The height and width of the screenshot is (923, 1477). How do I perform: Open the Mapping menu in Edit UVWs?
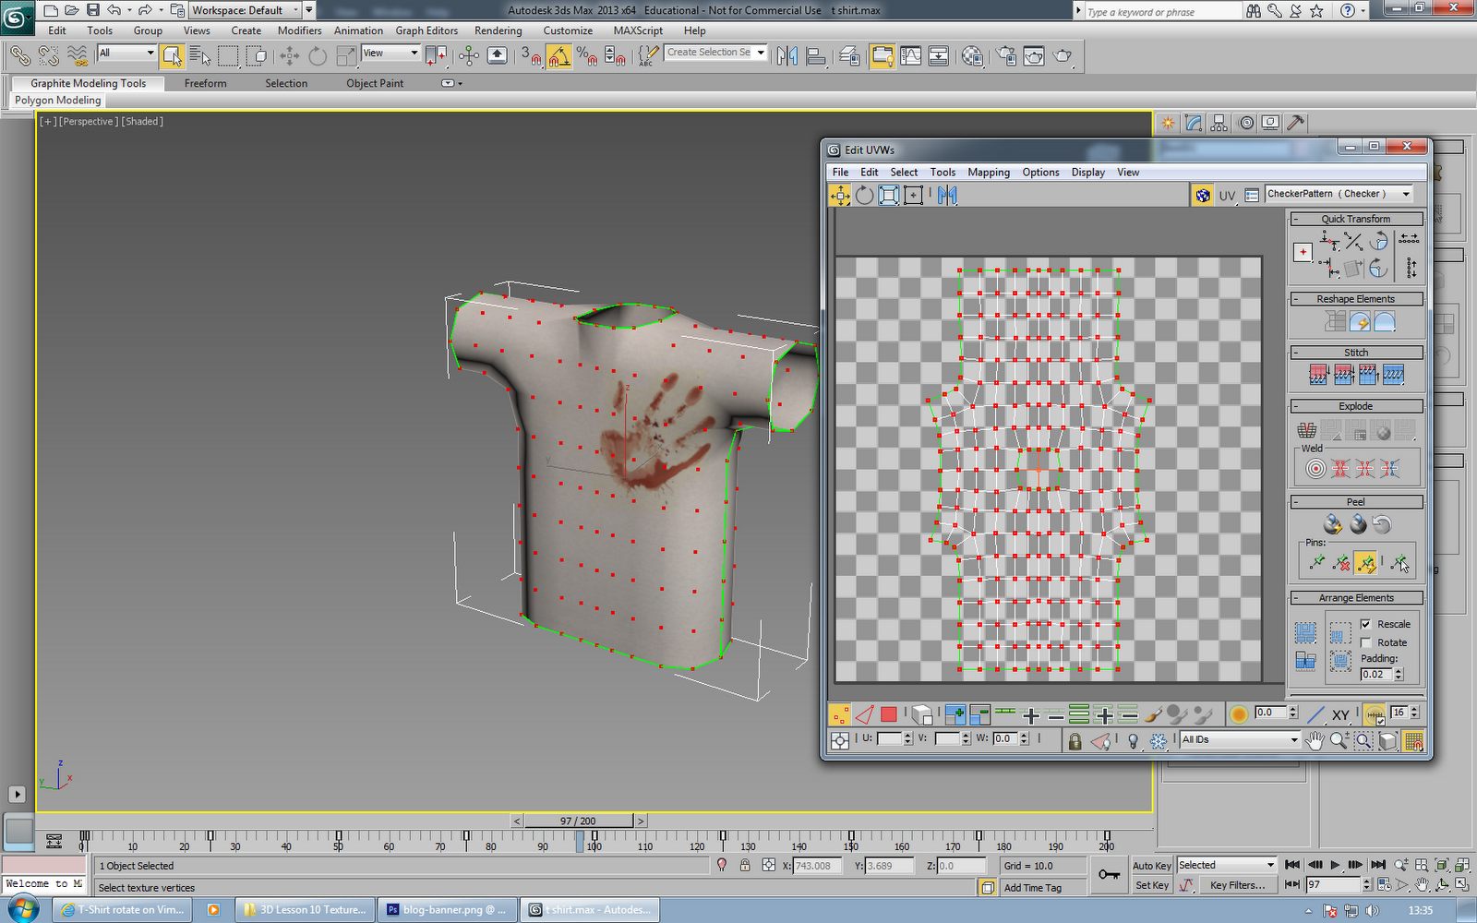pyautogui.click(x=989, y=172)
